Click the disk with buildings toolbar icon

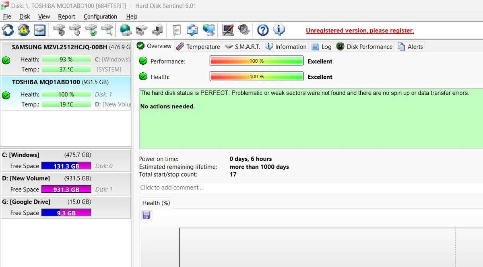tap(157, 30)
